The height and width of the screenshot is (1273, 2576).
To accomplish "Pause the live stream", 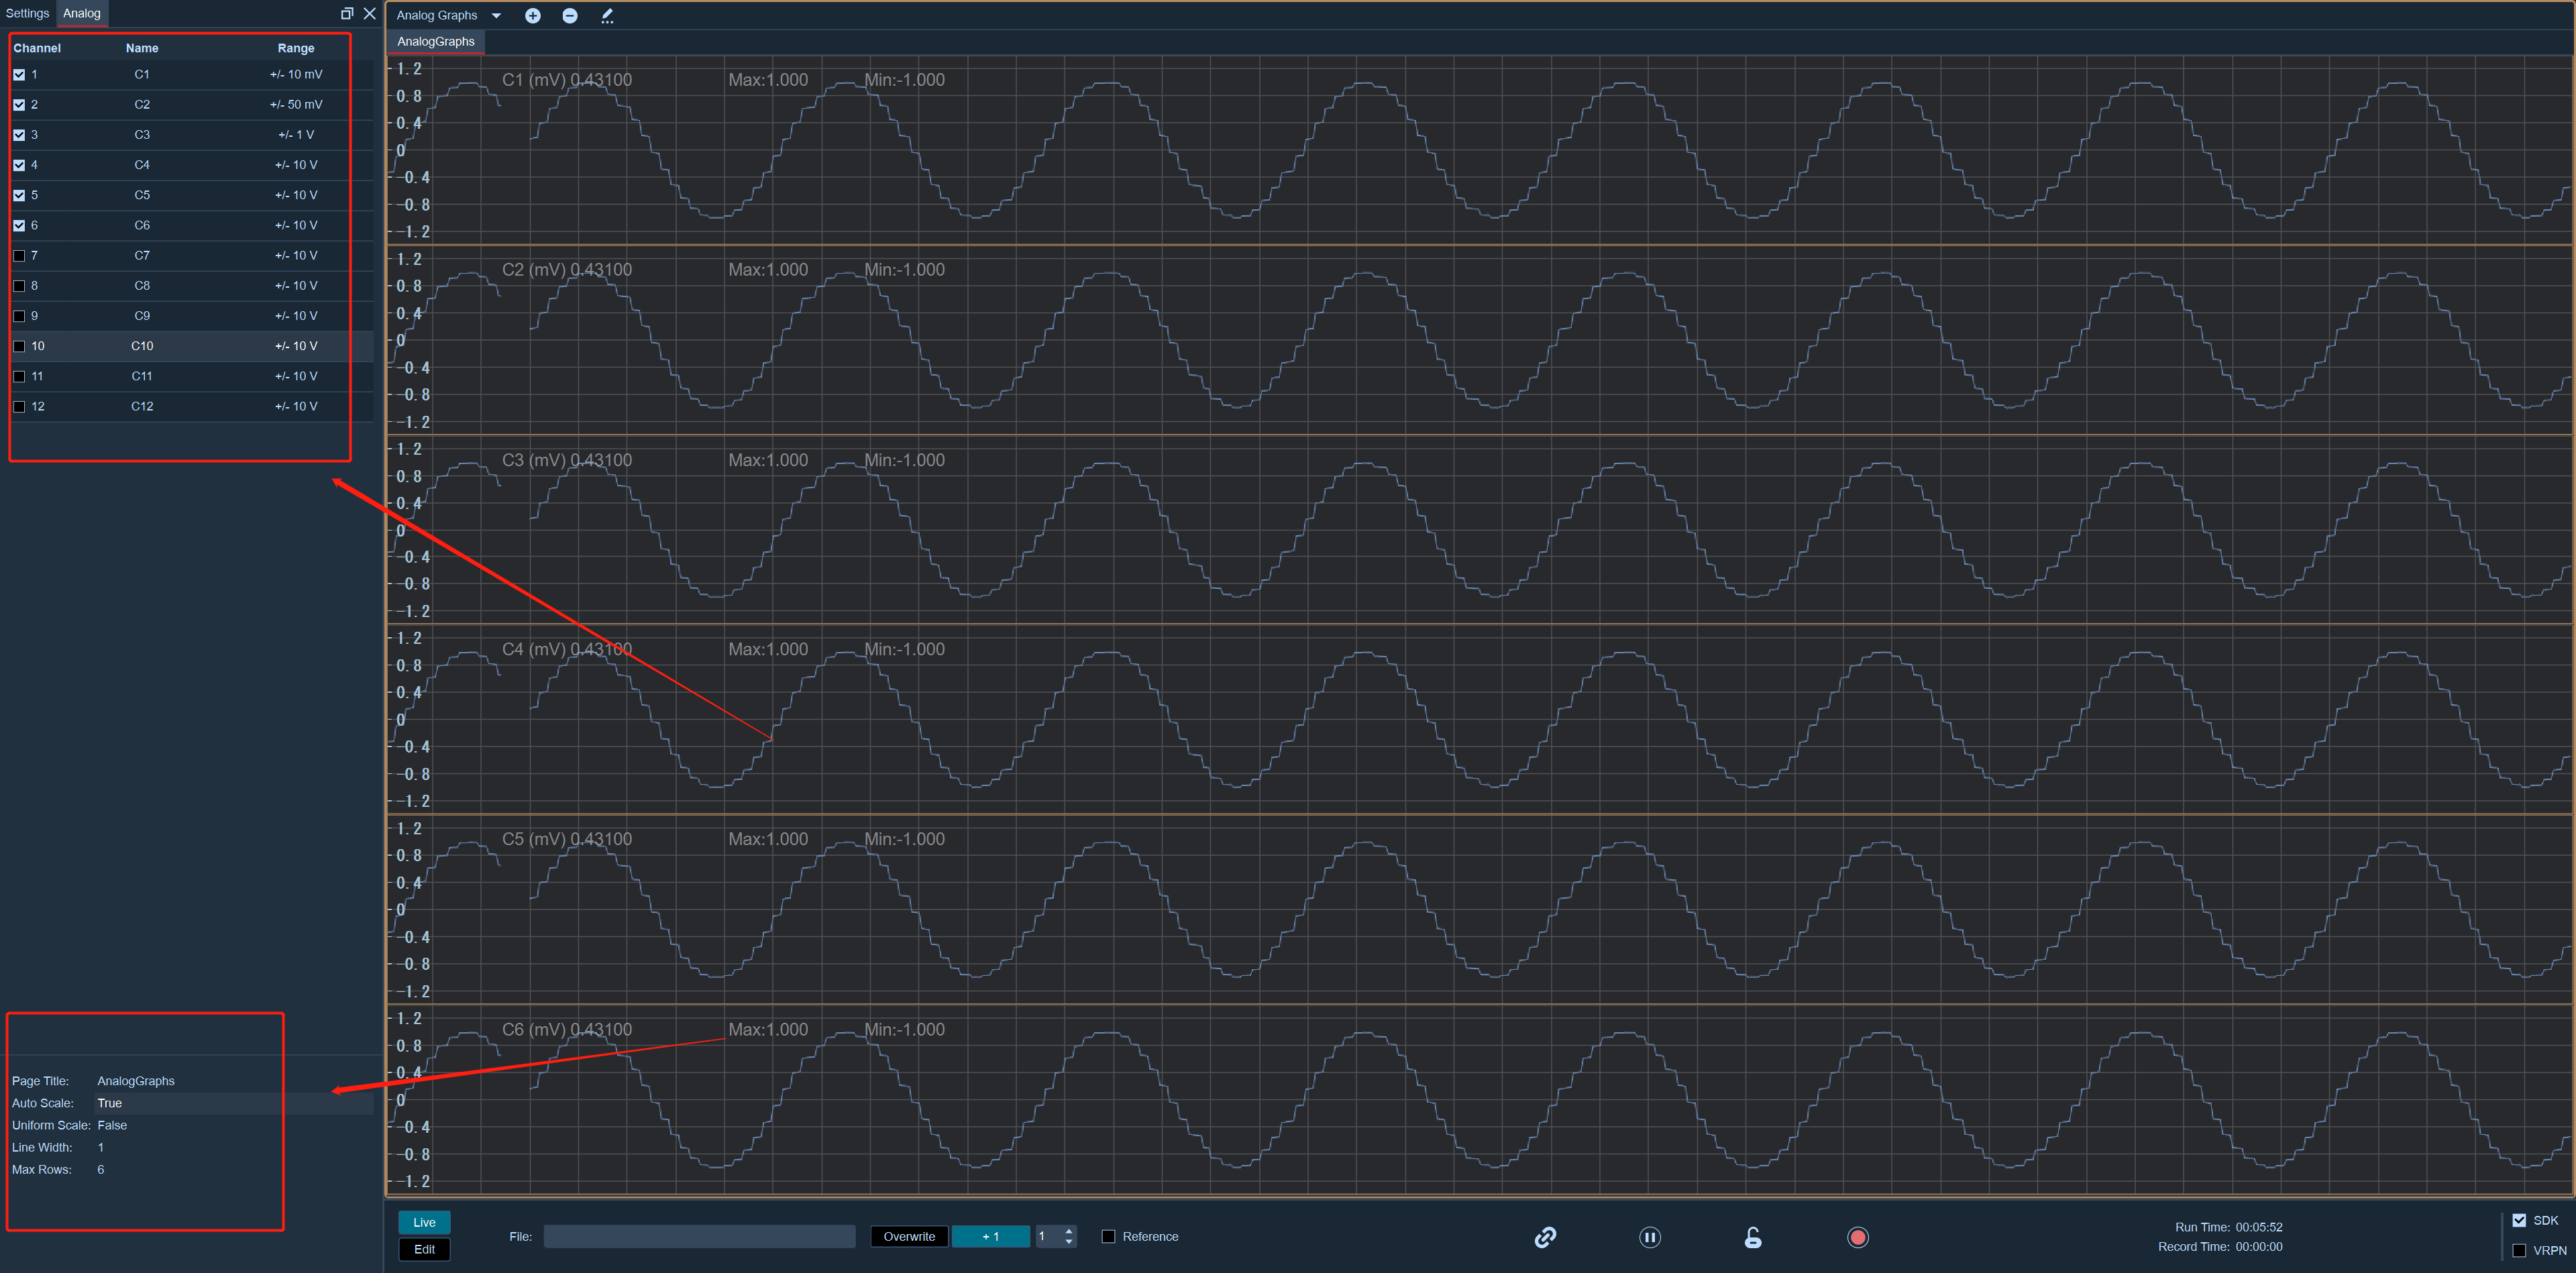I will pos(1650,1237).
